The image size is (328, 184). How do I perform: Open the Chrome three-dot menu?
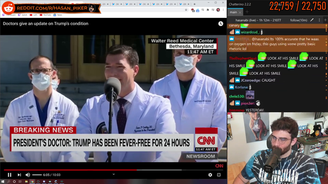[223, 10]
